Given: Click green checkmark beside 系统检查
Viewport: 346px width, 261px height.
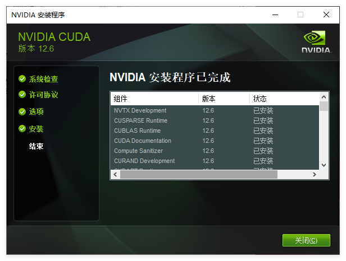Looking at the screenshot, I should [22, 79].
